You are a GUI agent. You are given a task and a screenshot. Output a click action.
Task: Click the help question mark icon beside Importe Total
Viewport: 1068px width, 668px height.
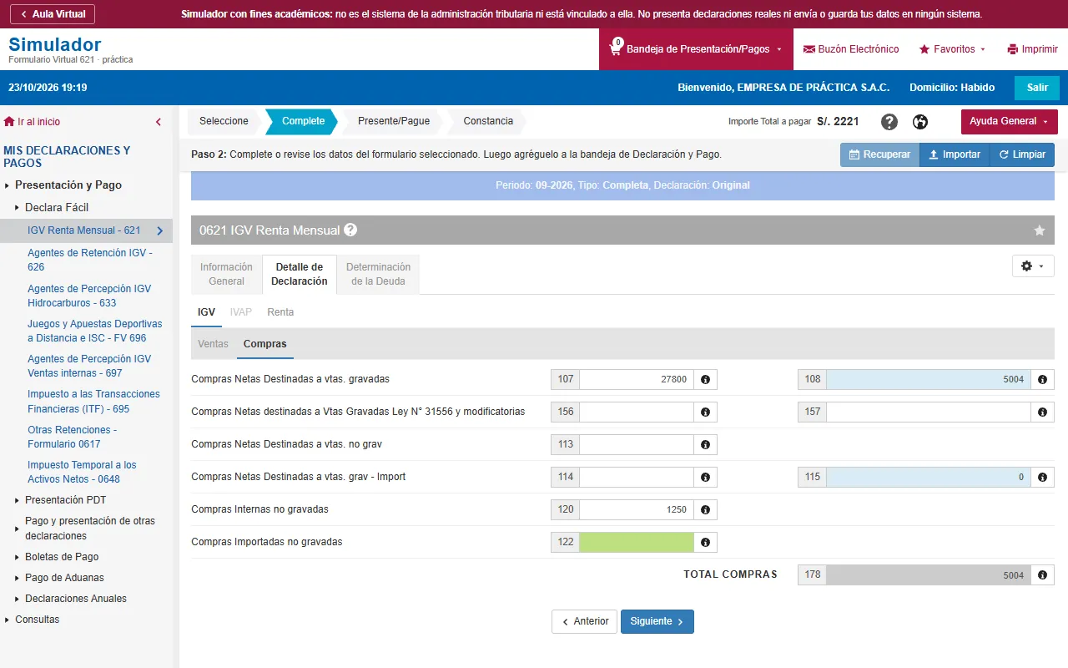[x=889, y=122]
